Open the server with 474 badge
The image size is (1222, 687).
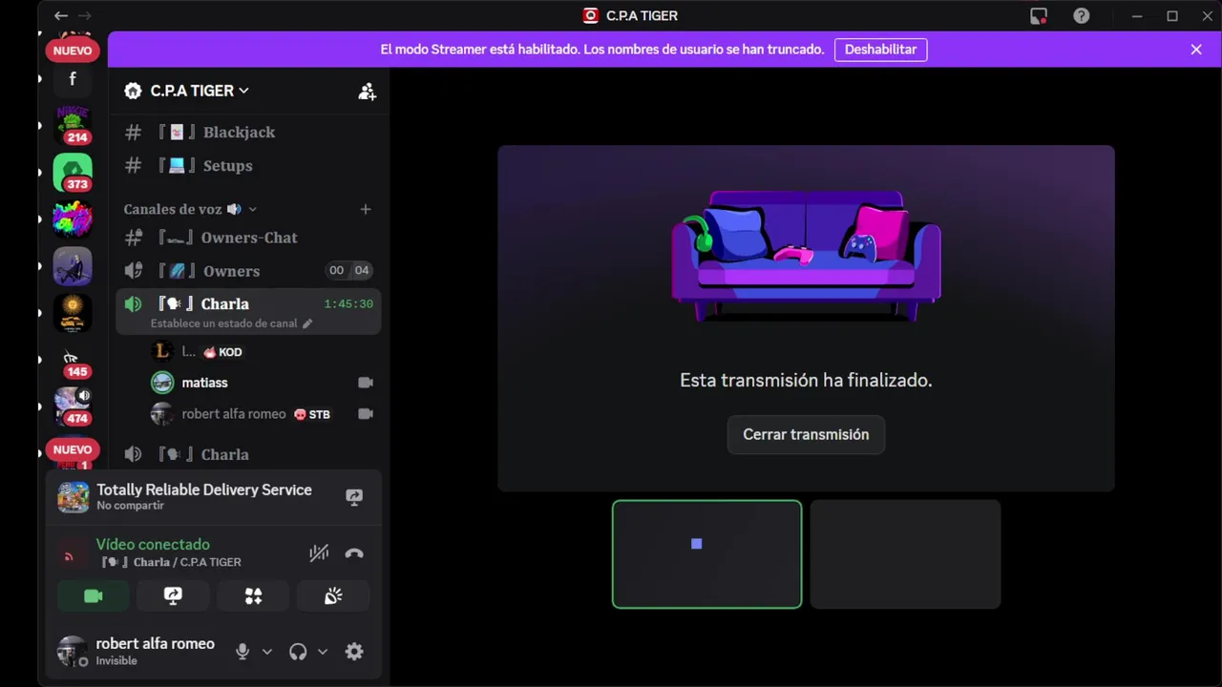click(x=73, y=406)
